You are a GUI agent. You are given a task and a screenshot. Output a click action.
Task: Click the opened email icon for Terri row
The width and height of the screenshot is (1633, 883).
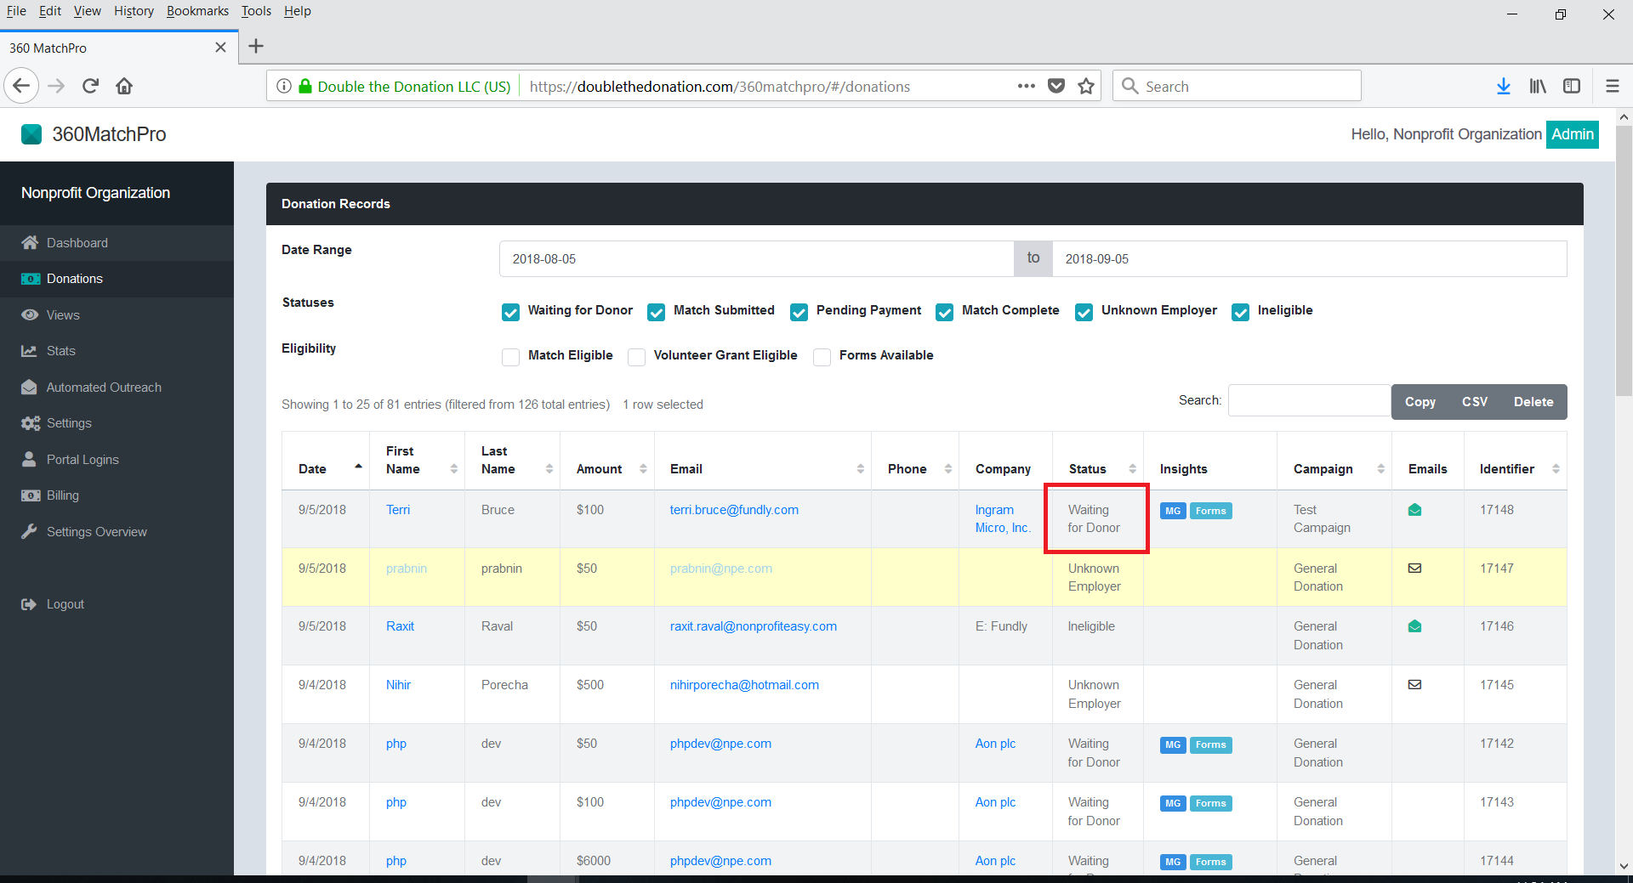(1414, 510)
